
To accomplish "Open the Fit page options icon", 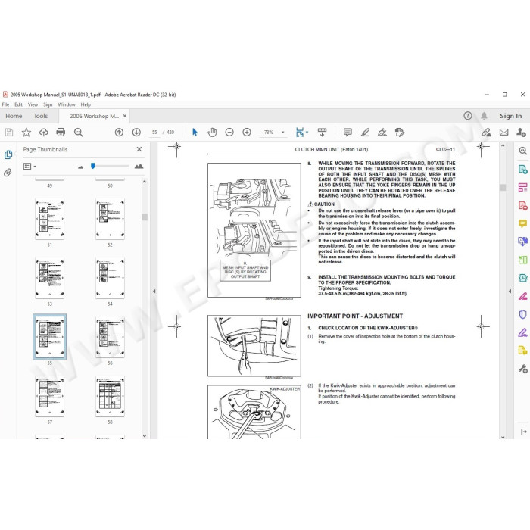I will [x=301, y=132].
